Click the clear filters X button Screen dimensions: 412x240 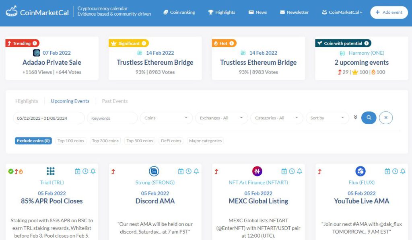(x=386, y=118)
